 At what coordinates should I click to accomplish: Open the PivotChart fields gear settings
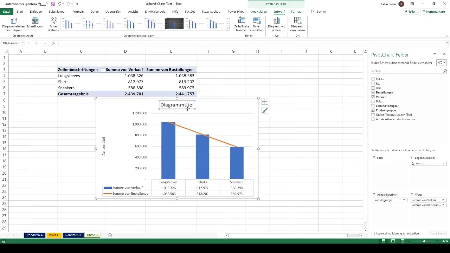[441, 63]
